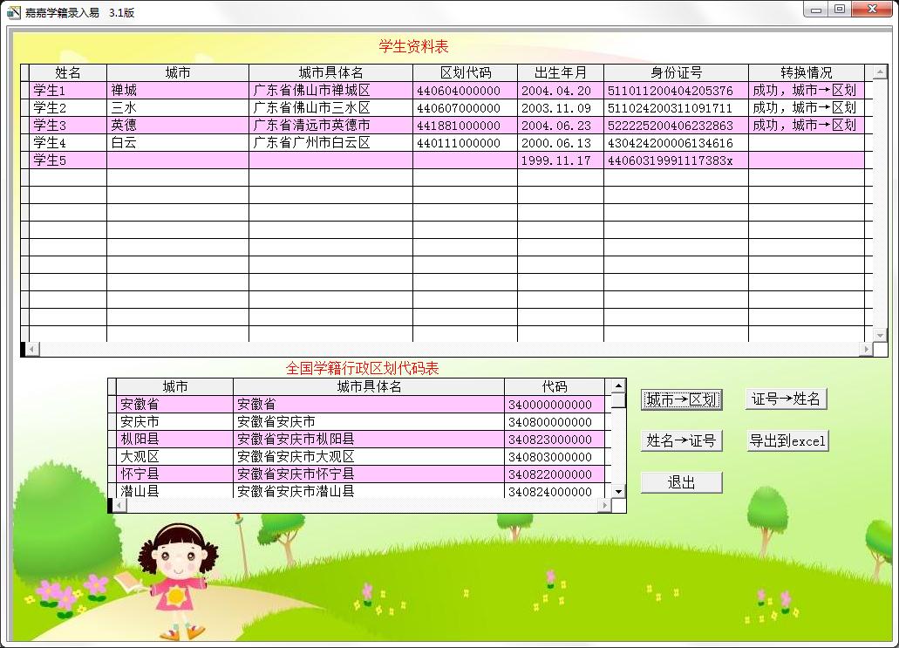Click student table vertical scrollbar up arrow

880,72
